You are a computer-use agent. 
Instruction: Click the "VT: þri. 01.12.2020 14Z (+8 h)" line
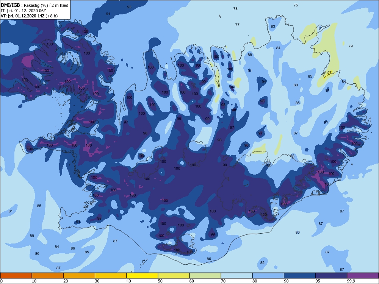[29, 16]
